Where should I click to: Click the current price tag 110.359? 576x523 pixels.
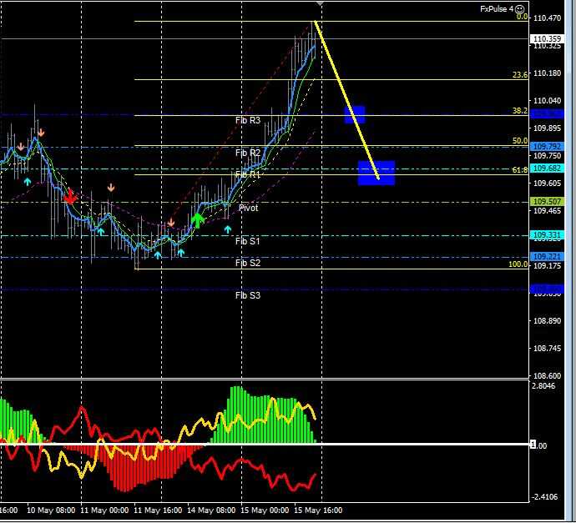tap(548, 38)
